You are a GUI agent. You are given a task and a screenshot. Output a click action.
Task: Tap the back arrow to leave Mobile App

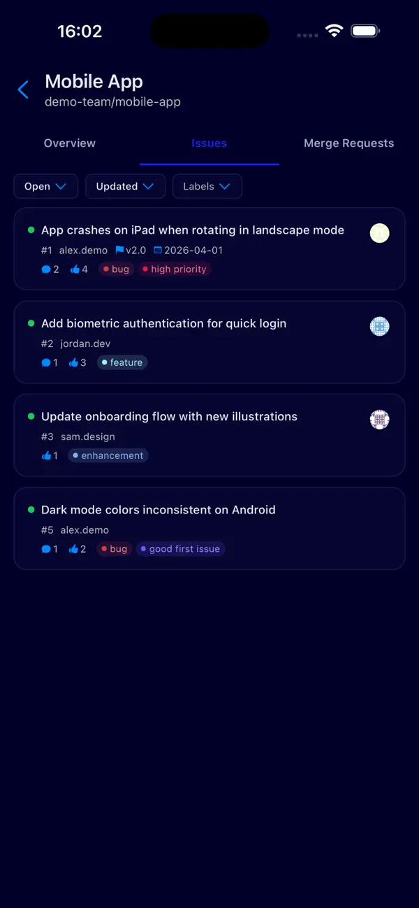click(23, 90)
